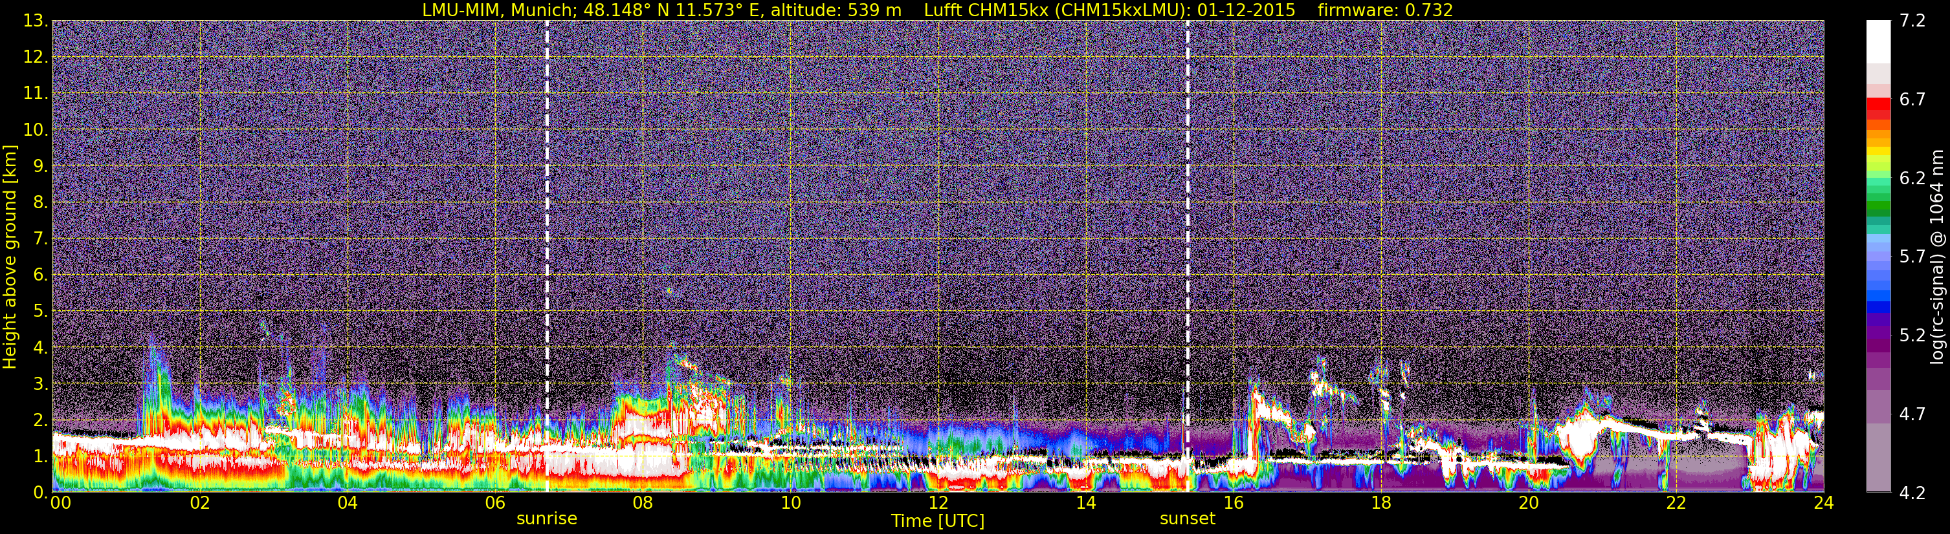Click the light blue colorbar band near 5.7
Image resolution: width=1950 pixels, height=534 pixels.
pyautogui.click(x=1878, y=257)
